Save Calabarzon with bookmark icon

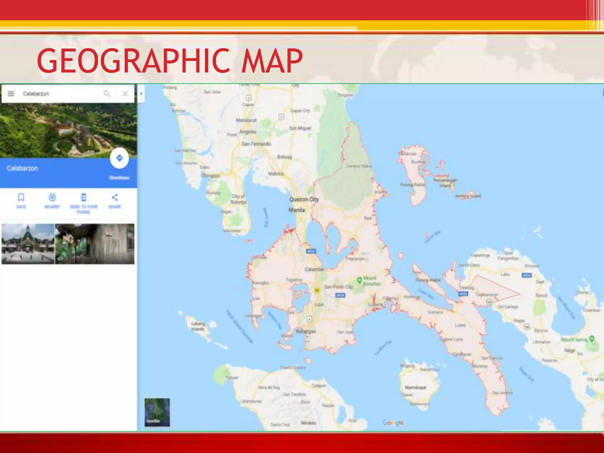21,198
